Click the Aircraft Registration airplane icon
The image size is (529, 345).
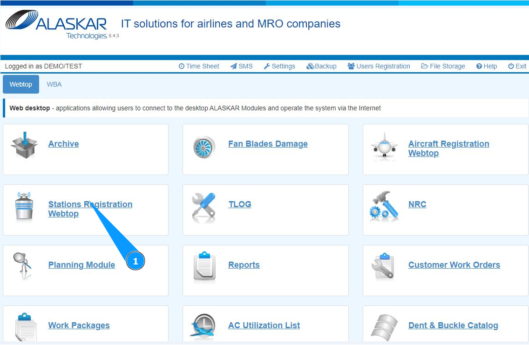coord(384,146)
